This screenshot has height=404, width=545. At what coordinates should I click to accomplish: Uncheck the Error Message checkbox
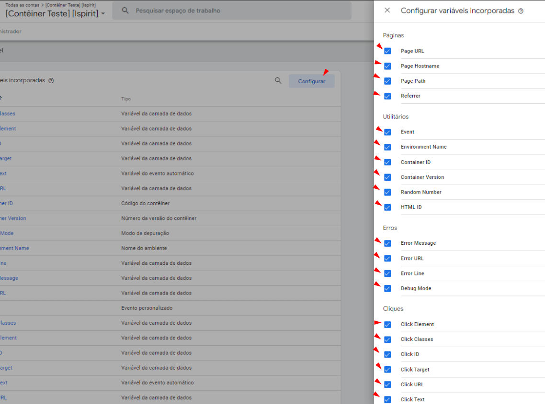point(387,243)
